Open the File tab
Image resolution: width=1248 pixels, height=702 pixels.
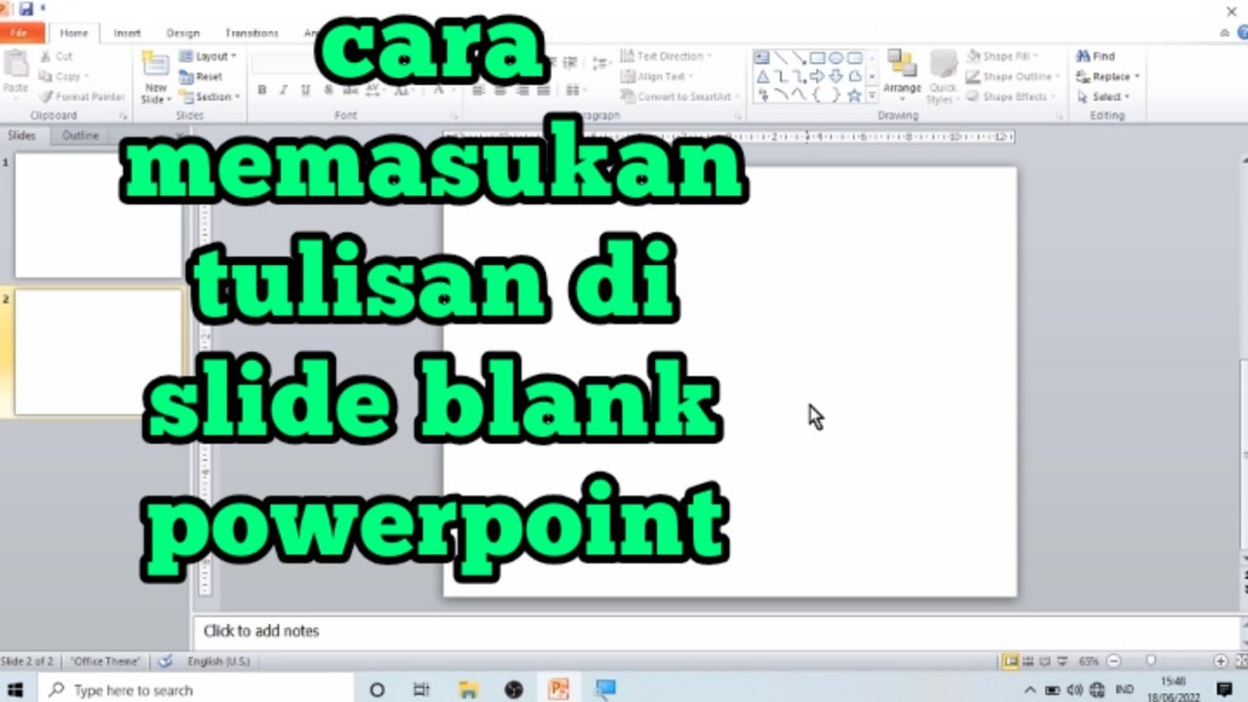(21, 33)
